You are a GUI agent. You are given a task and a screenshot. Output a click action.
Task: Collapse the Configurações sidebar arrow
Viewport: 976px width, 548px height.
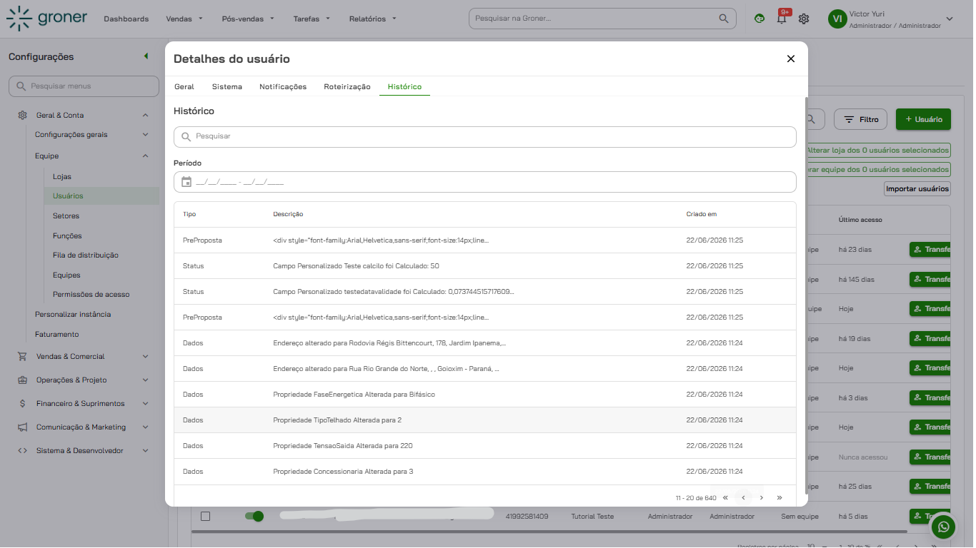146,56
